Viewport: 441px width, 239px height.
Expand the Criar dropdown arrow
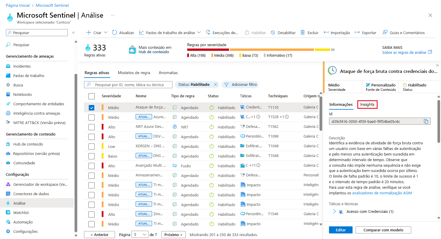(106, 32)
